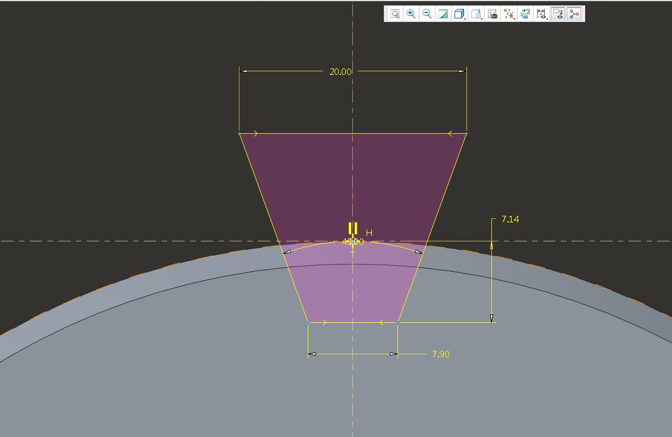The image size is (672, 437).
Task: Select the 20.00 width dimension
Action: tap(340, 71)
